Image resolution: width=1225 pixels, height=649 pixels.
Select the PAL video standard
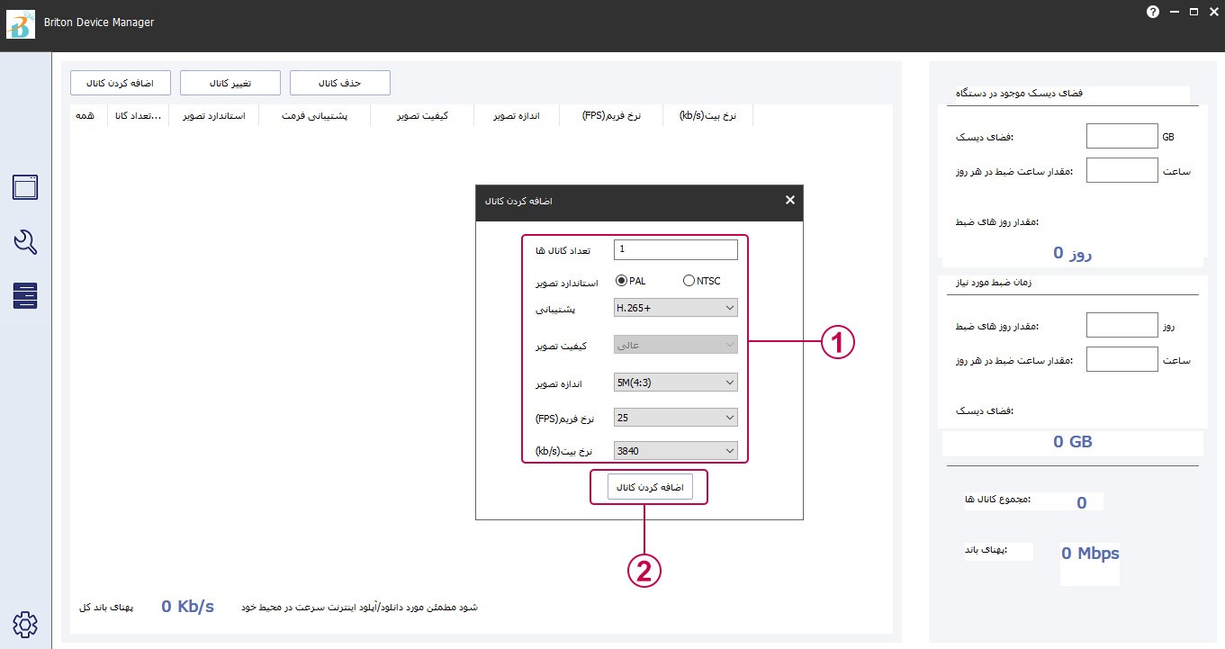click(621, 281)
